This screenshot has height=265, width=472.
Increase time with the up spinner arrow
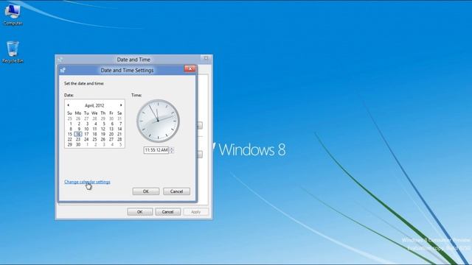(172, 148)
